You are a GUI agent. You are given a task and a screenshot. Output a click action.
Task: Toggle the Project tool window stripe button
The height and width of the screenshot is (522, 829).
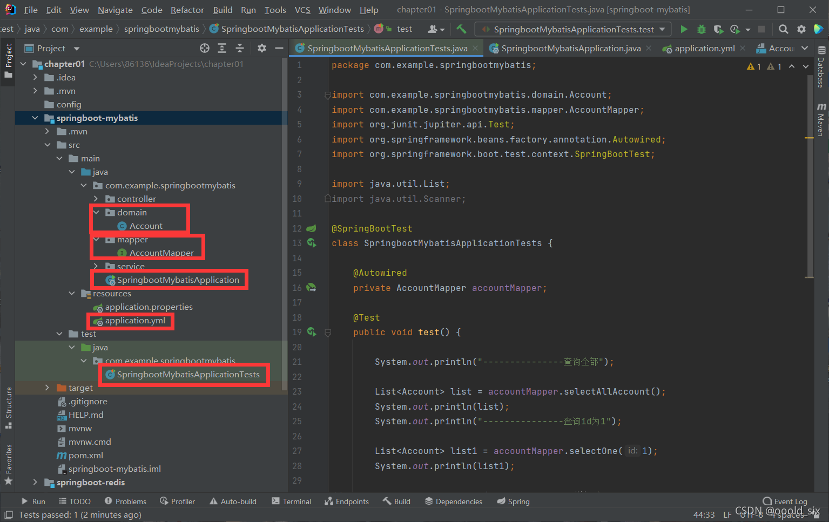click(x=8, y=61)
